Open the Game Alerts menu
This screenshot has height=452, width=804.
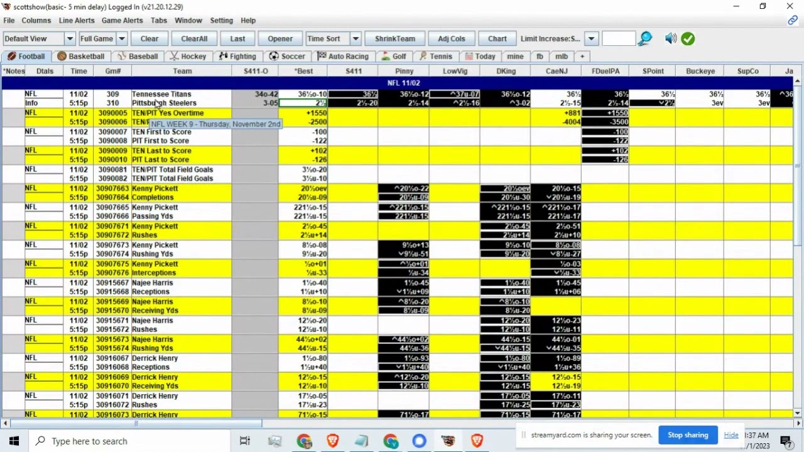(122, 21)
